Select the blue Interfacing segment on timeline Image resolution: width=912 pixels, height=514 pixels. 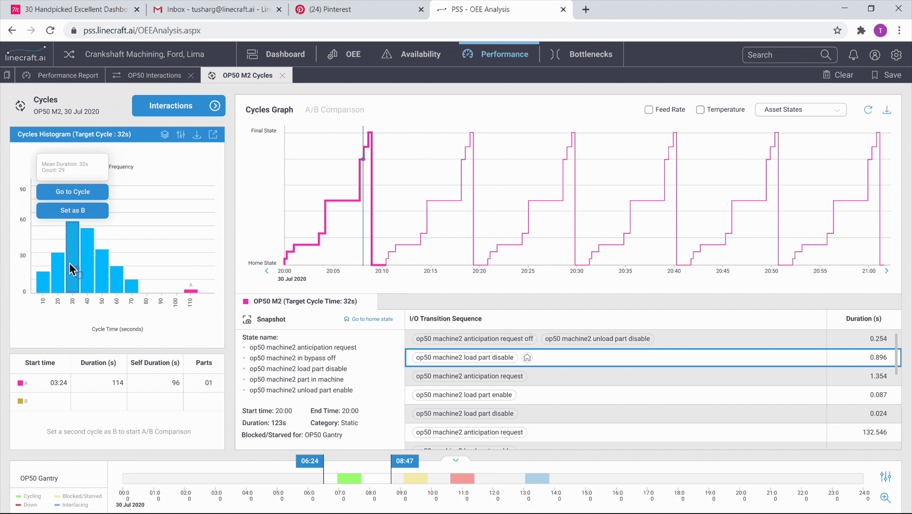click(x=537, y=478)
